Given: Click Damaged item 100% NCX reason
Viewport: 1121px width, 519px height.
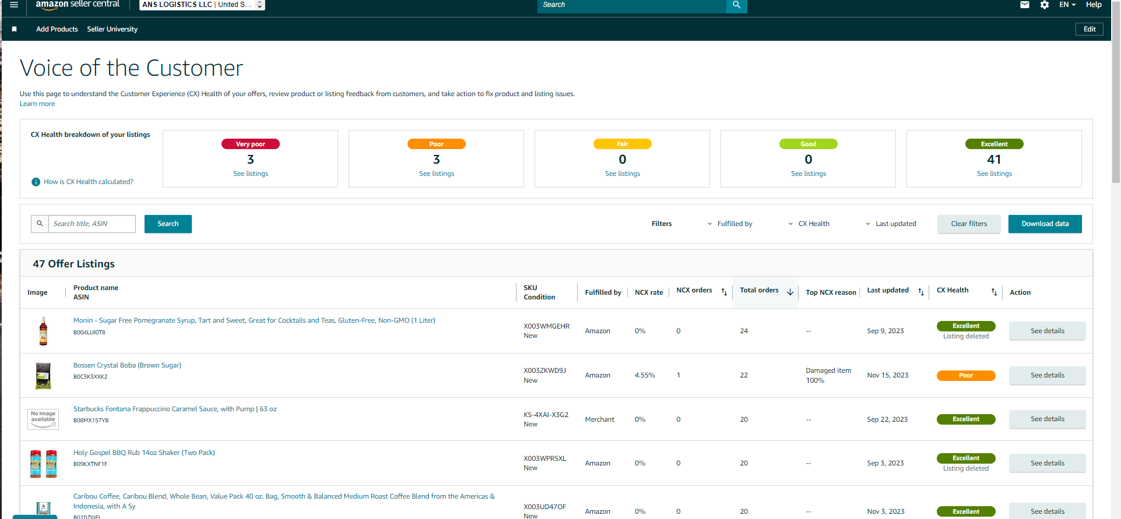Looking at the screenshot, I should [828, 375].
